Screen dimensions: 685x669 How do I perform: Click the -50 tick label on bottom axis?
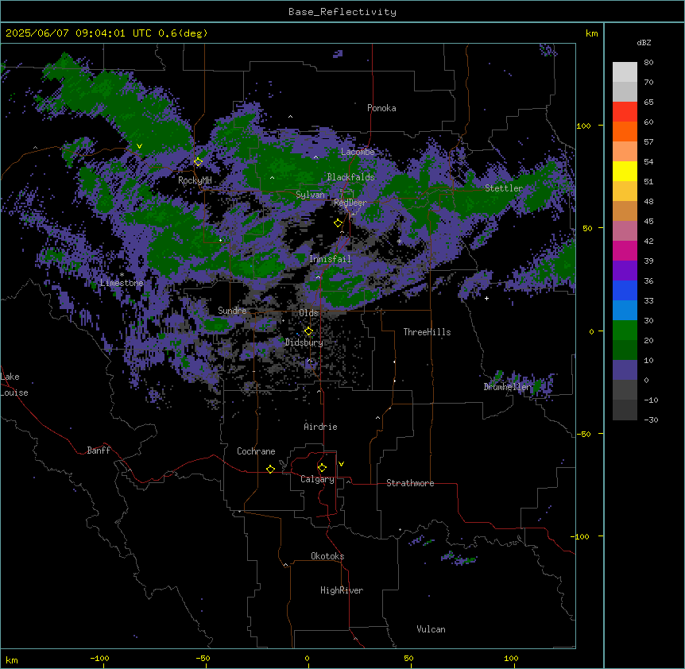click(203, 658)
